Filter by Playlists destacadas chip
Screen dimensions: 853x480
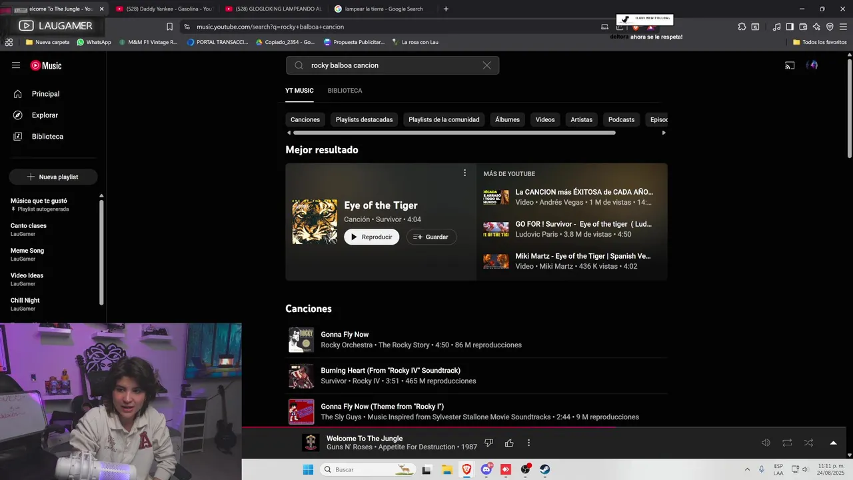tap(364, 119)
